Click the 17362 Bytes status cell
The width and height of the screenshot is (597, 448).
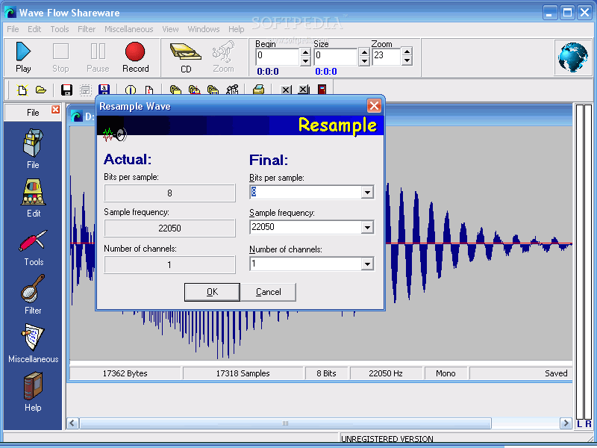click(125, 373)
